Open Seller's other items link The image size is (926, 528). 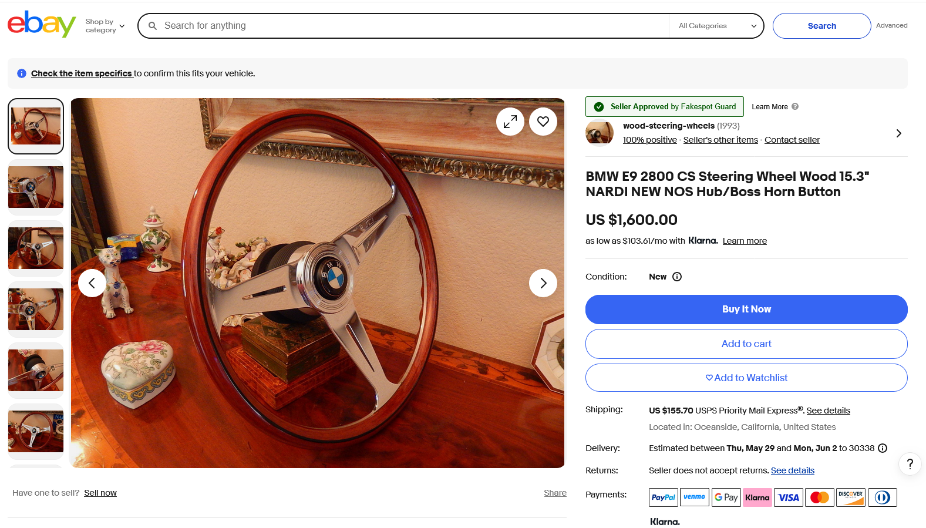[x=720, y=140]
